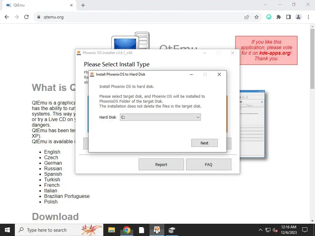Screen dimensions: 315x236
Task: Select the Phoenix OS installer taskbar icon
Action: pos(157,230)
